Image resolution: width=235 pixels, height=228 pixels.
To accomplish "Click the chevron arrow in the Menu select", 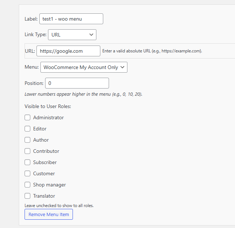I will point(122,67).
